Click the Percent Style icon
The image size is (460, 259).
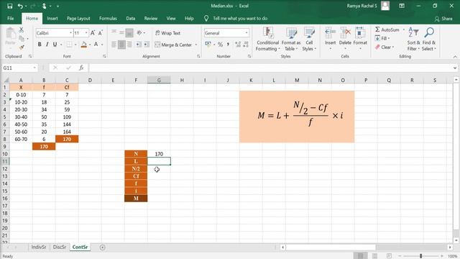pos(221,45)
